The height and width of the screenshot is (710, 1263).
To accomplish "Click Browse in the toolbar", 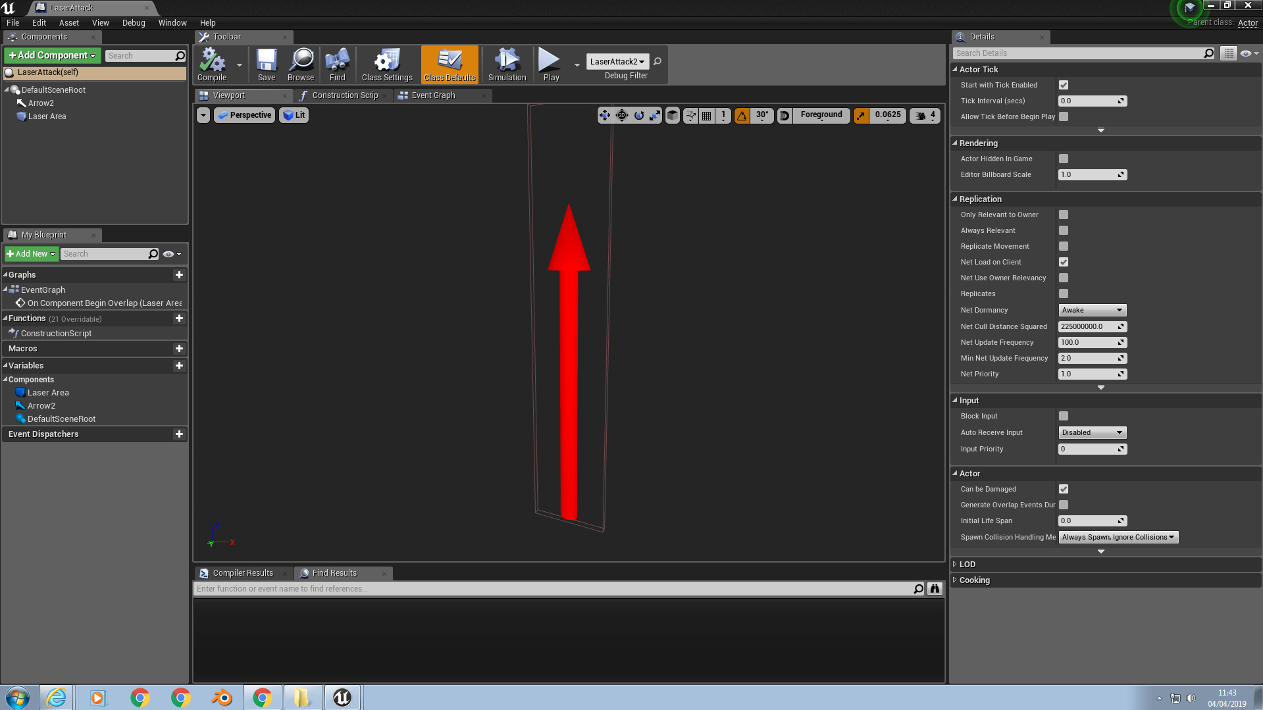I will pyautogui.click(x=301, y=64).
